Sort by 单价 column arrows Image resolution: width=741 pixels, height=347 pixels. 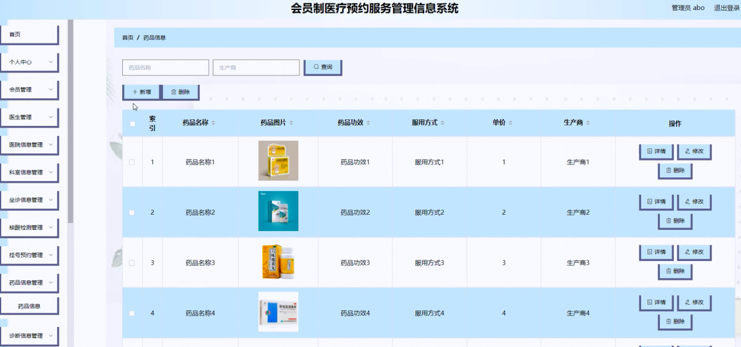[511, 123]
